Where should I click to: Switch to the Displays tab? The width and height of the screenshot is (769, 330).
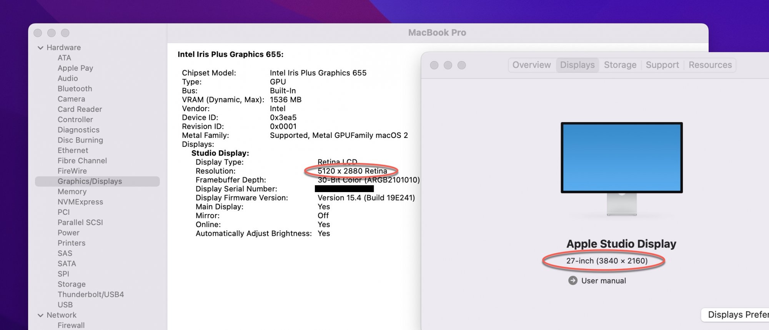tap(577, 65)
